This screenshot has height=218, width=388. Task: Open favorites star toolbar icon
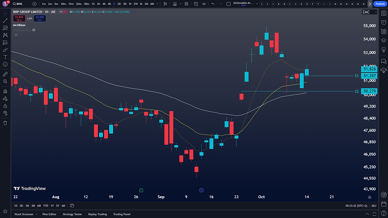click(5, 211)
